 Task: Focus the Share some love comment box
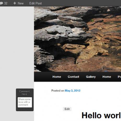[x=25, y=102]
